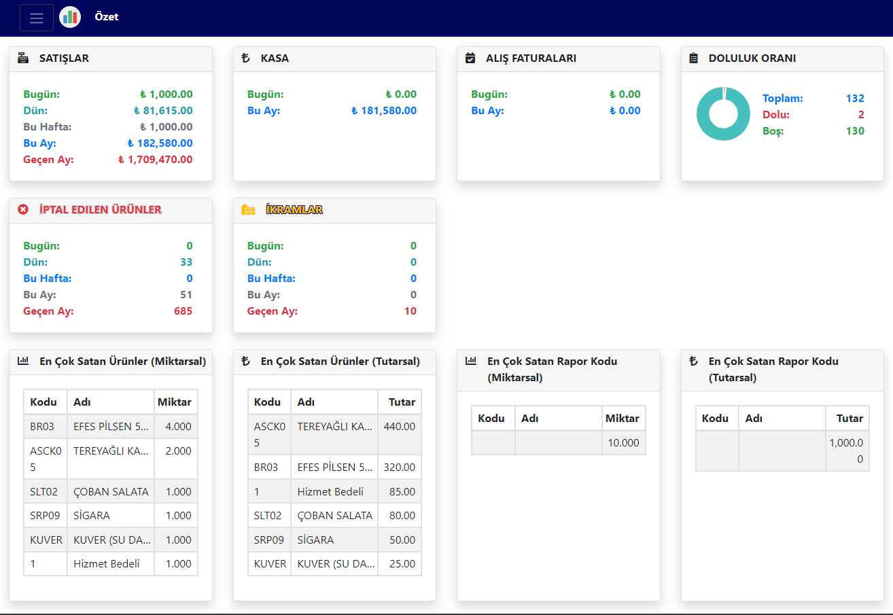Click the cancelled products value 51
The image size is (893, 615).
[186, 295]
